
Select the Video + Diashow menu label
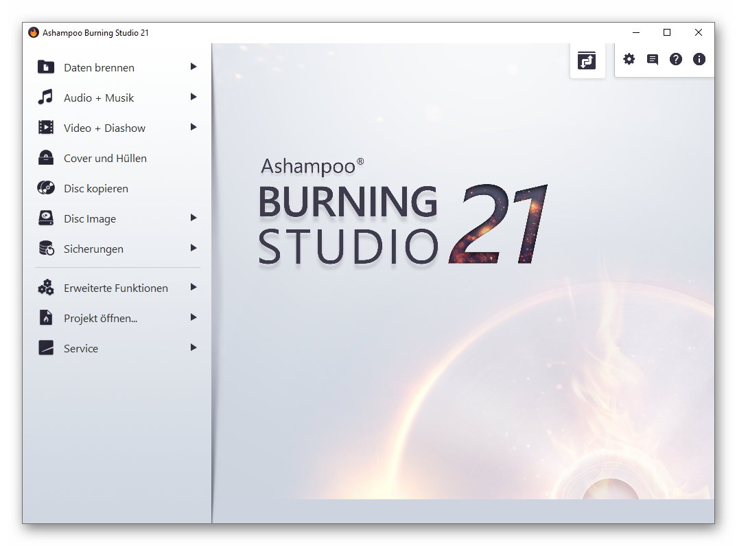pyautogui.click(x=104, y=128)
